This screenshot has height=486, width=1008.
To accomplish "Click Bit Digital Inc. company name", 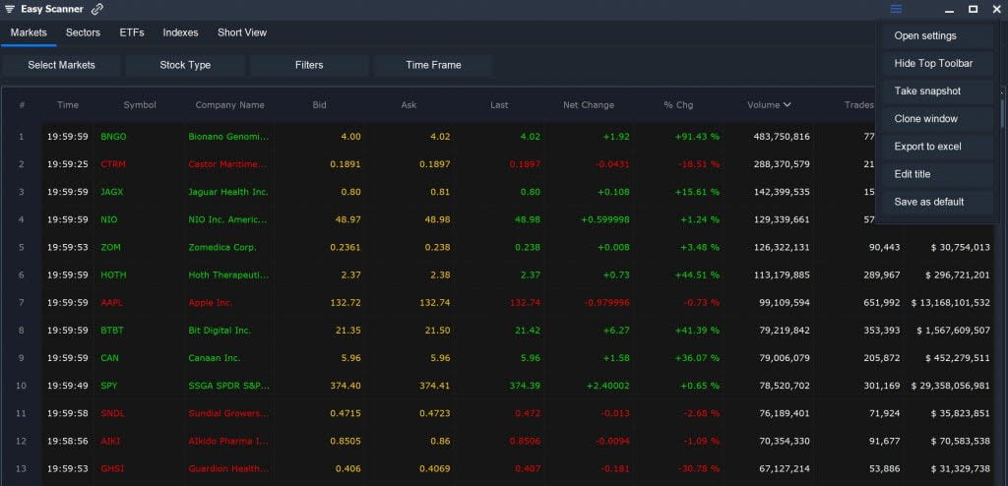I will (220, 330).
